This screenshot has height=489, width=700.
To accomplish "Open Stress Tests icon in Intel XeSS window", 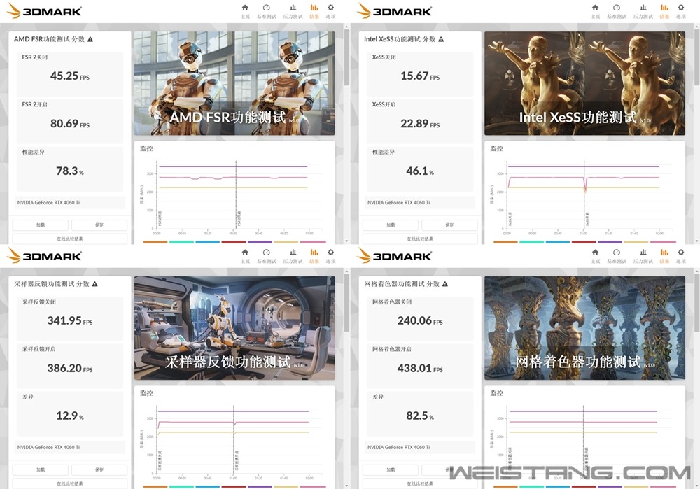I will pos(643,8).
